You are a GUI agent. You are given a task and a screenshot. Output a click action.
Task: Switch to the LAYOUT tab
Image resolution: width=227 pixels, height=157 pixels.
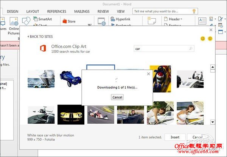coord(33,11)
